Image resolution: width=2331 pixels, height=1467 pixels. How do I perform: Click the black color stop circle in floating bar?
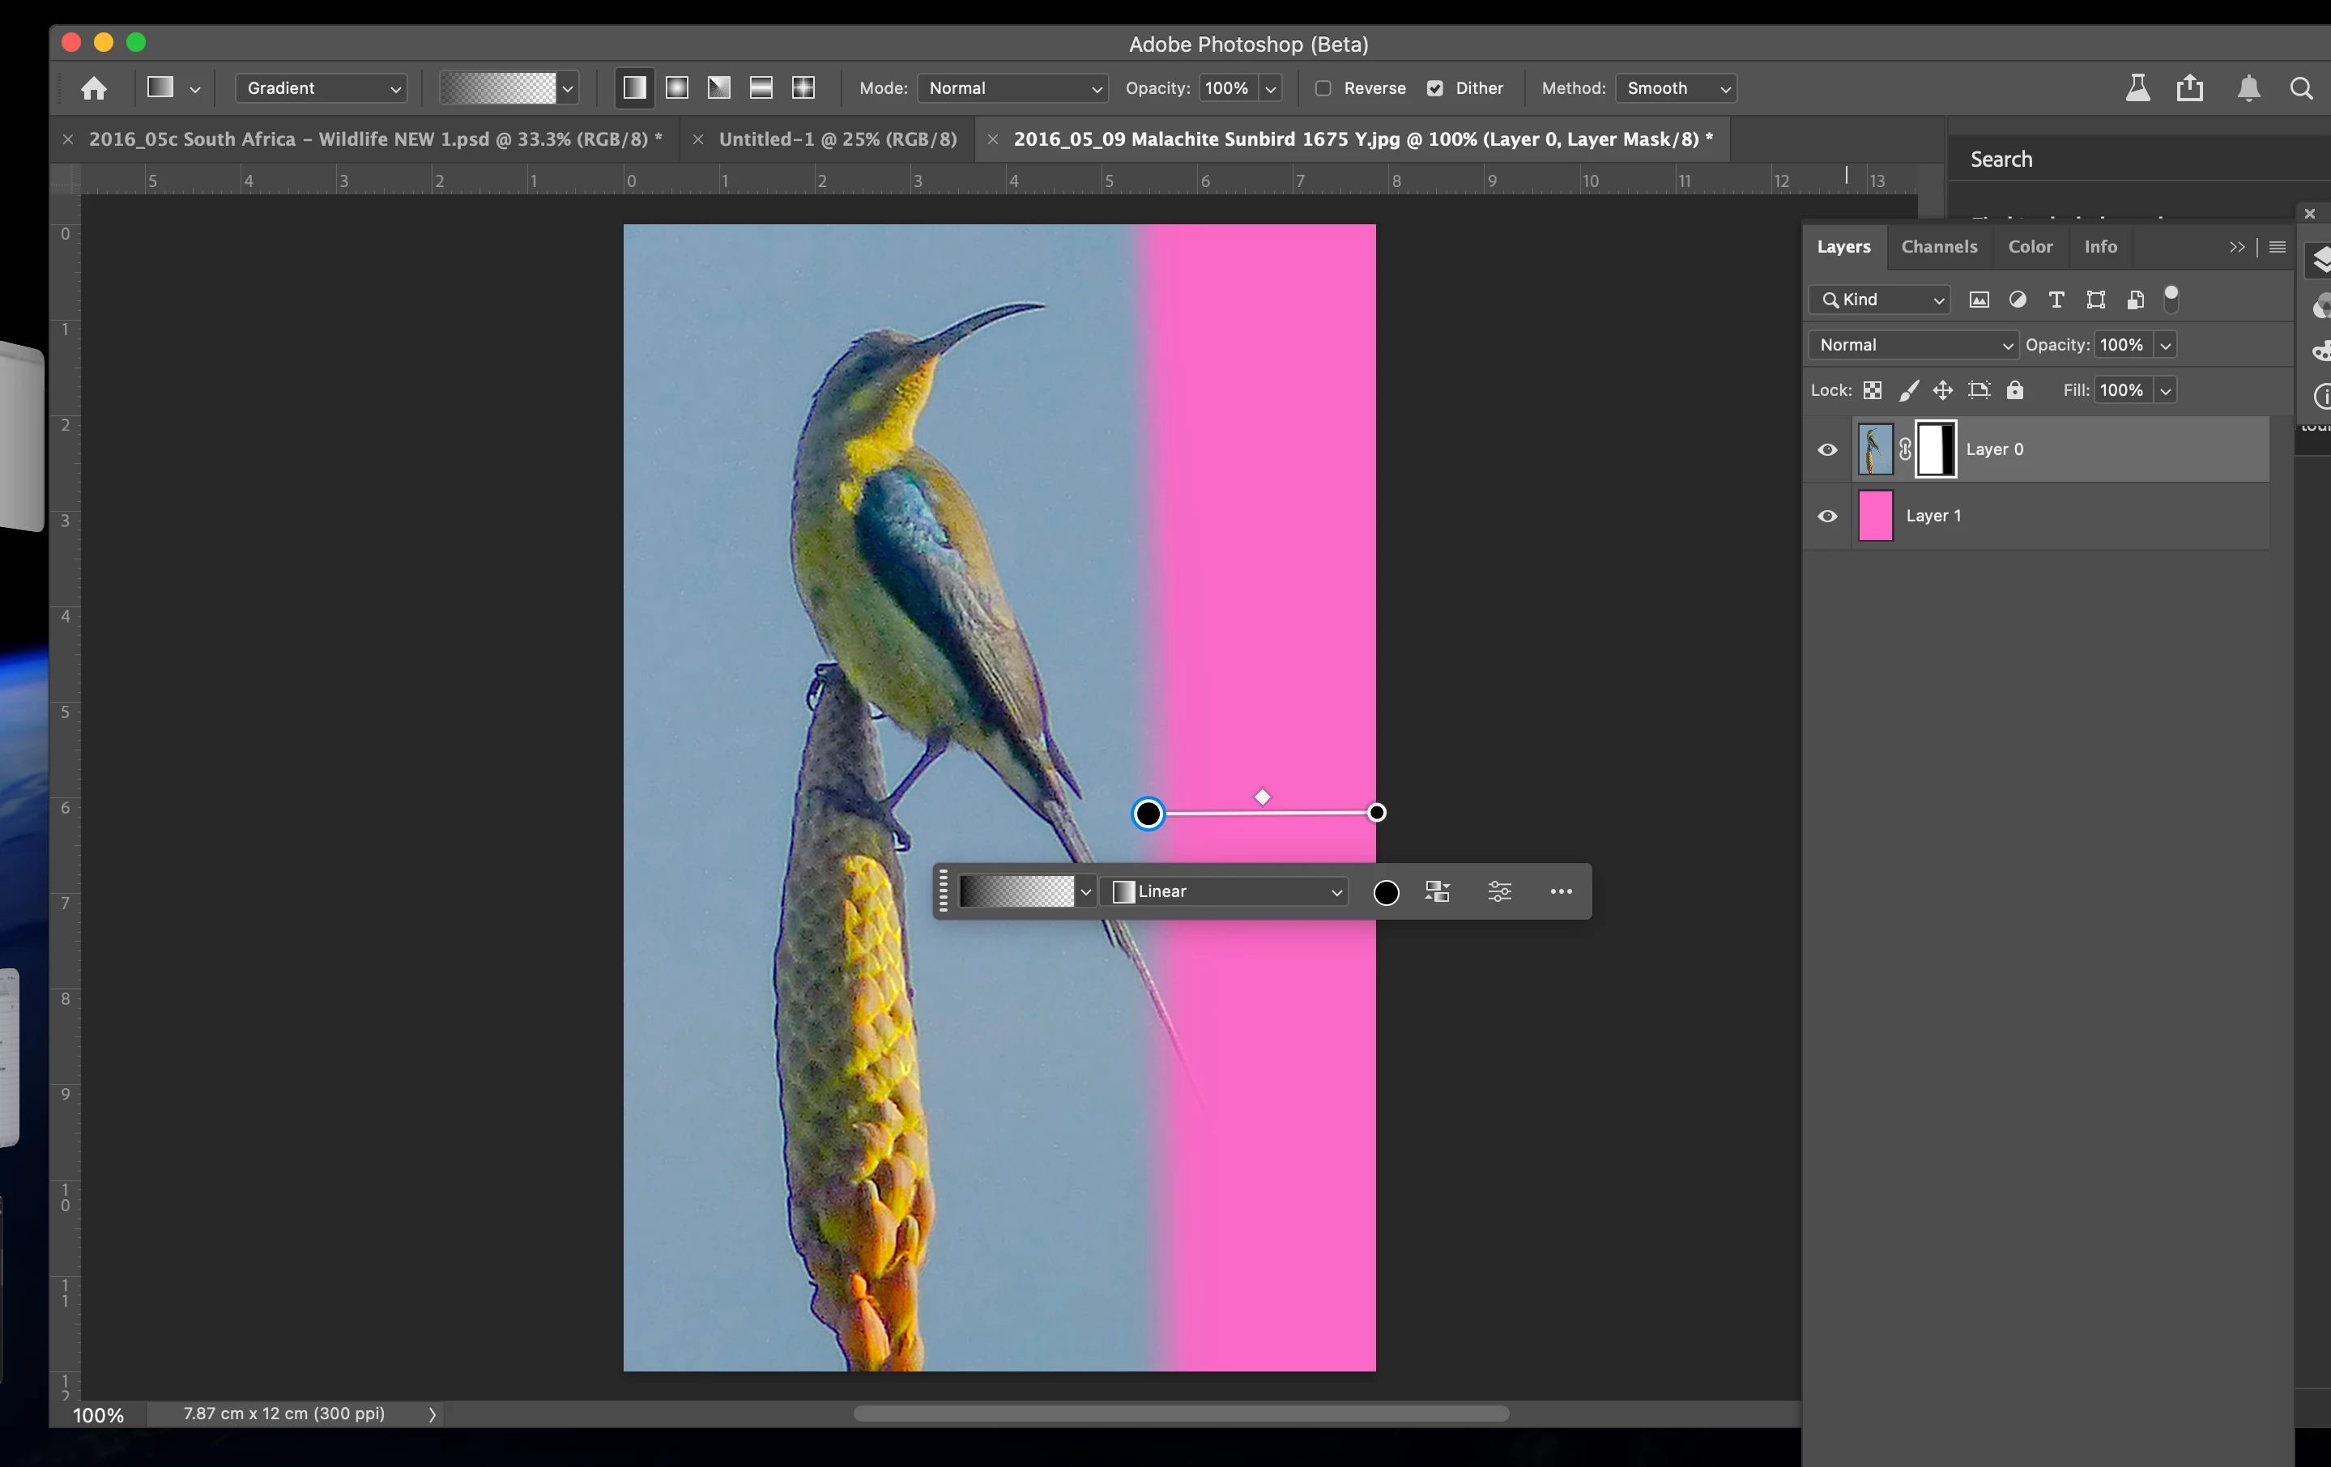point(1385,892)
